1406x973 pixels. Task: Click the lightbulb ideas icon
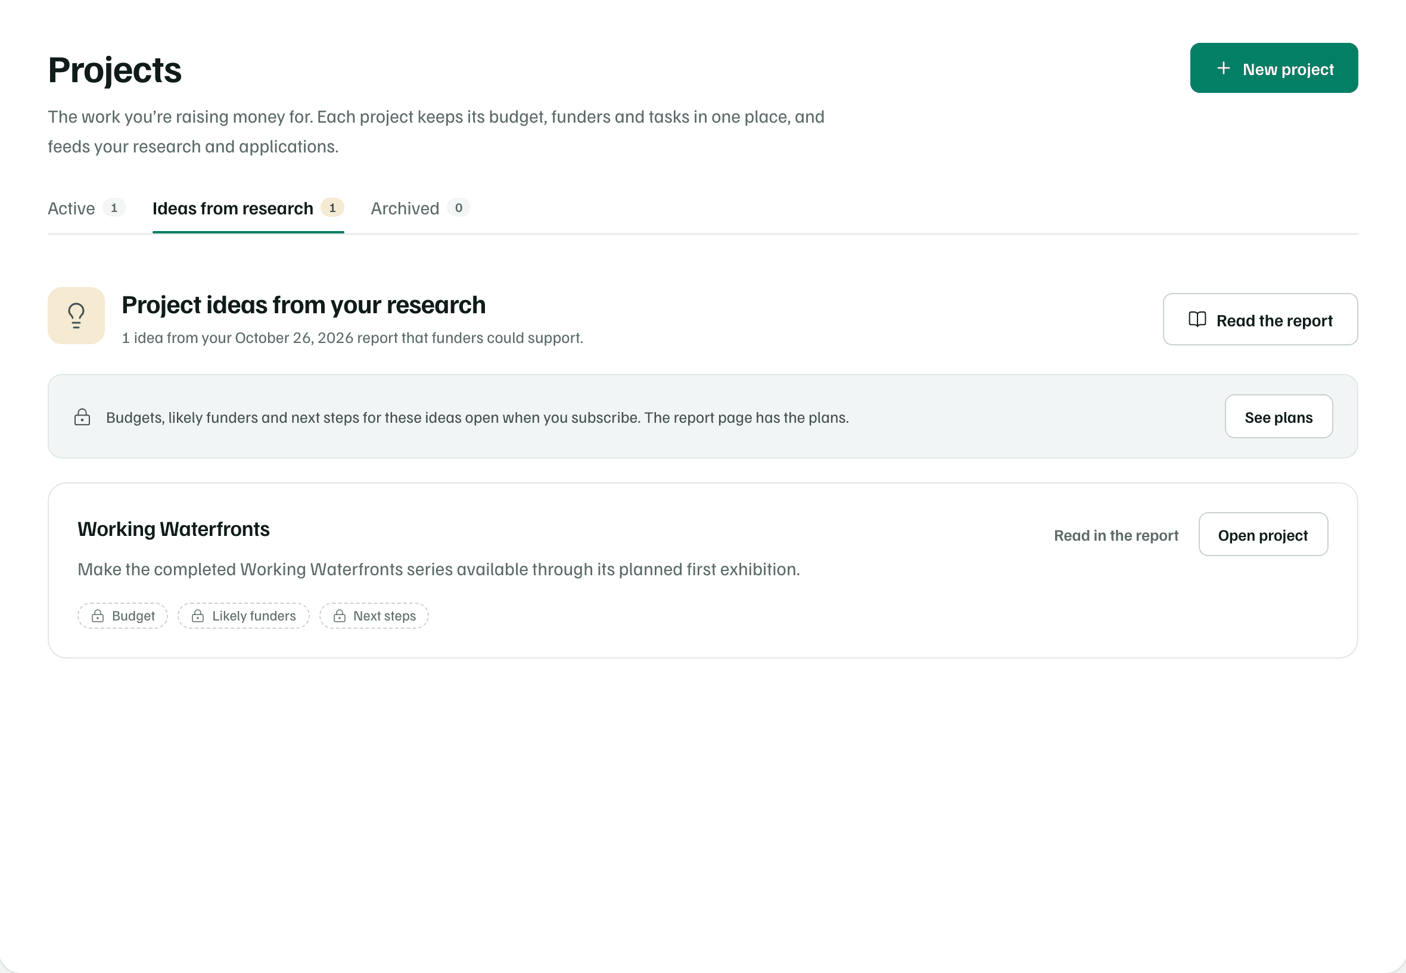(x=76, y=316)
